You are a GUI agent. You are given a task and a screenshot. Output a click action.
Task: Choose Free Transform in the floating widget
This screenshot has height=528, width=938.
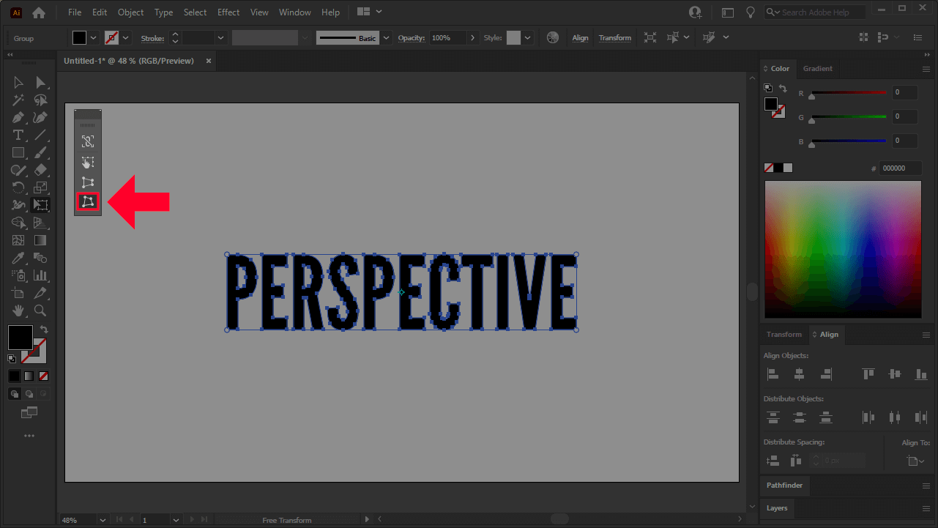88,163
